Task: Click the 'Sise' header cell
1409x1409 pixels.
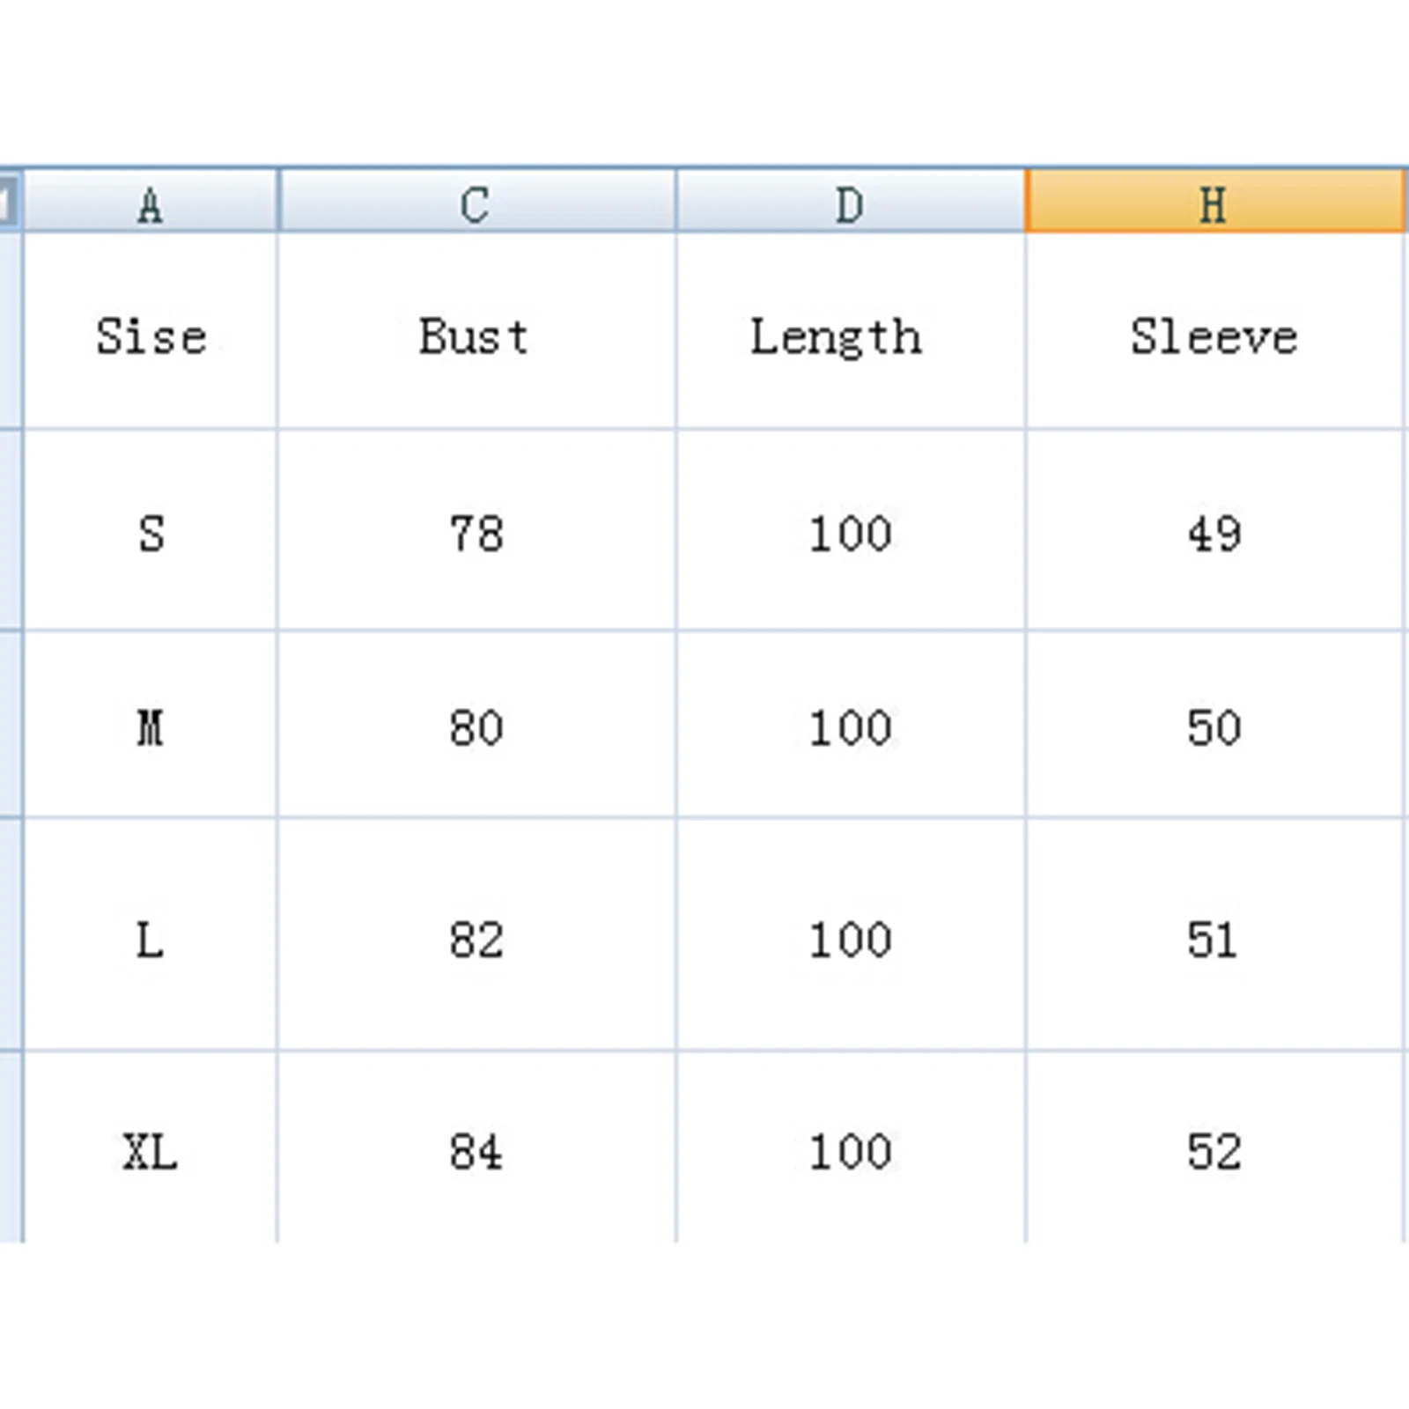Action: click(x=151, y=336)
